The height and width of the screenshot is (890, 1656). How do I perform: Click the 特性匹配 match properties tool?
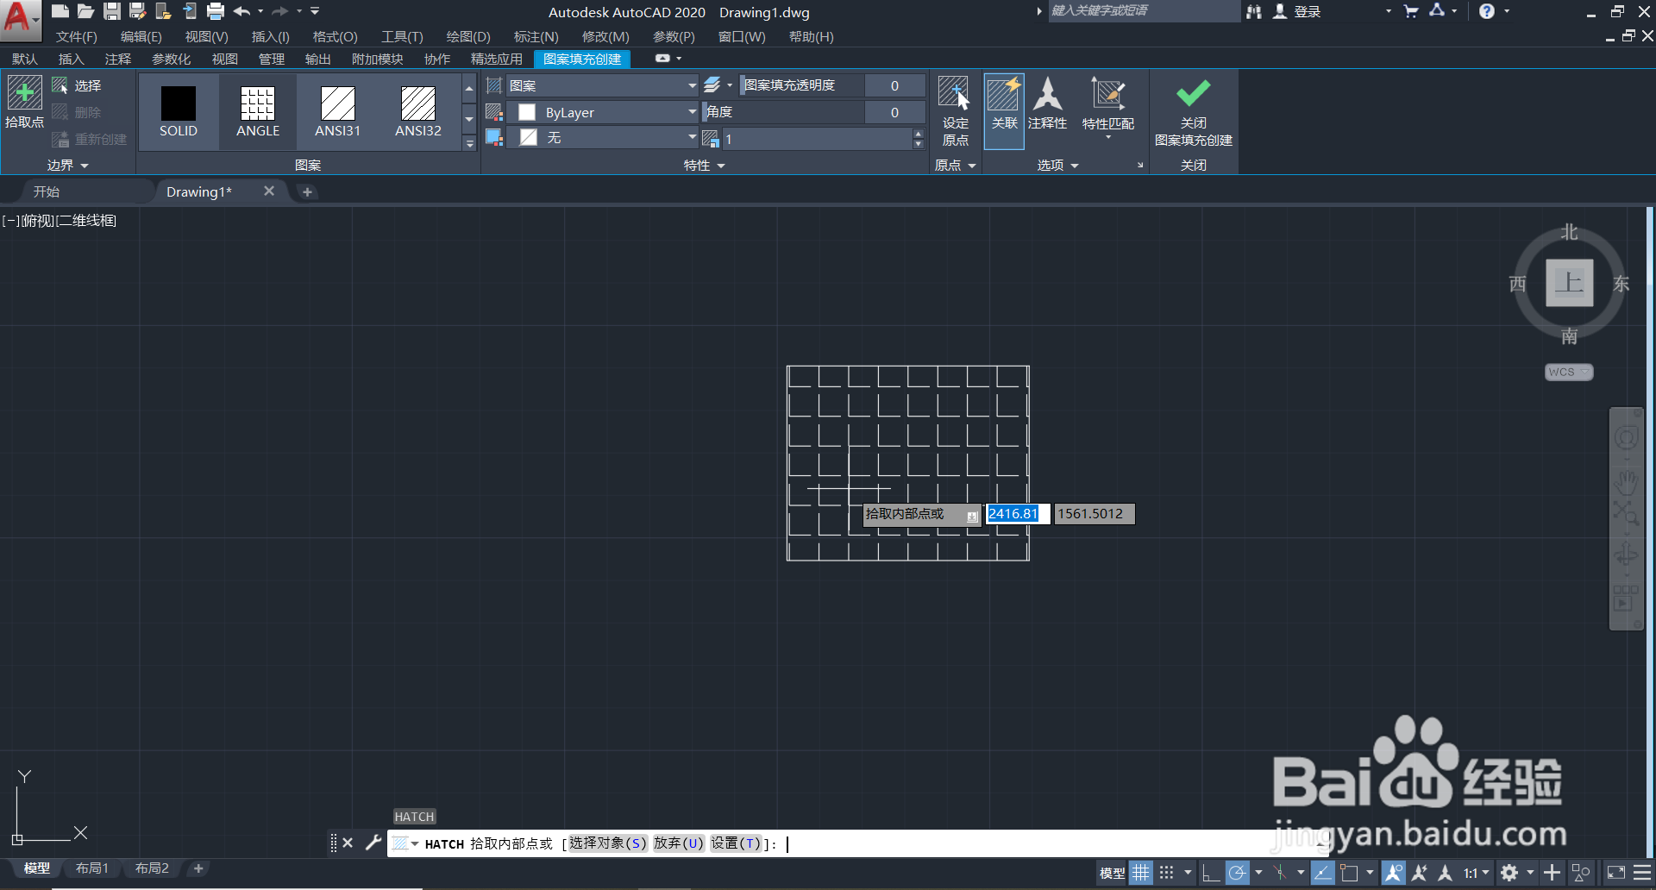coord(1108,105)
